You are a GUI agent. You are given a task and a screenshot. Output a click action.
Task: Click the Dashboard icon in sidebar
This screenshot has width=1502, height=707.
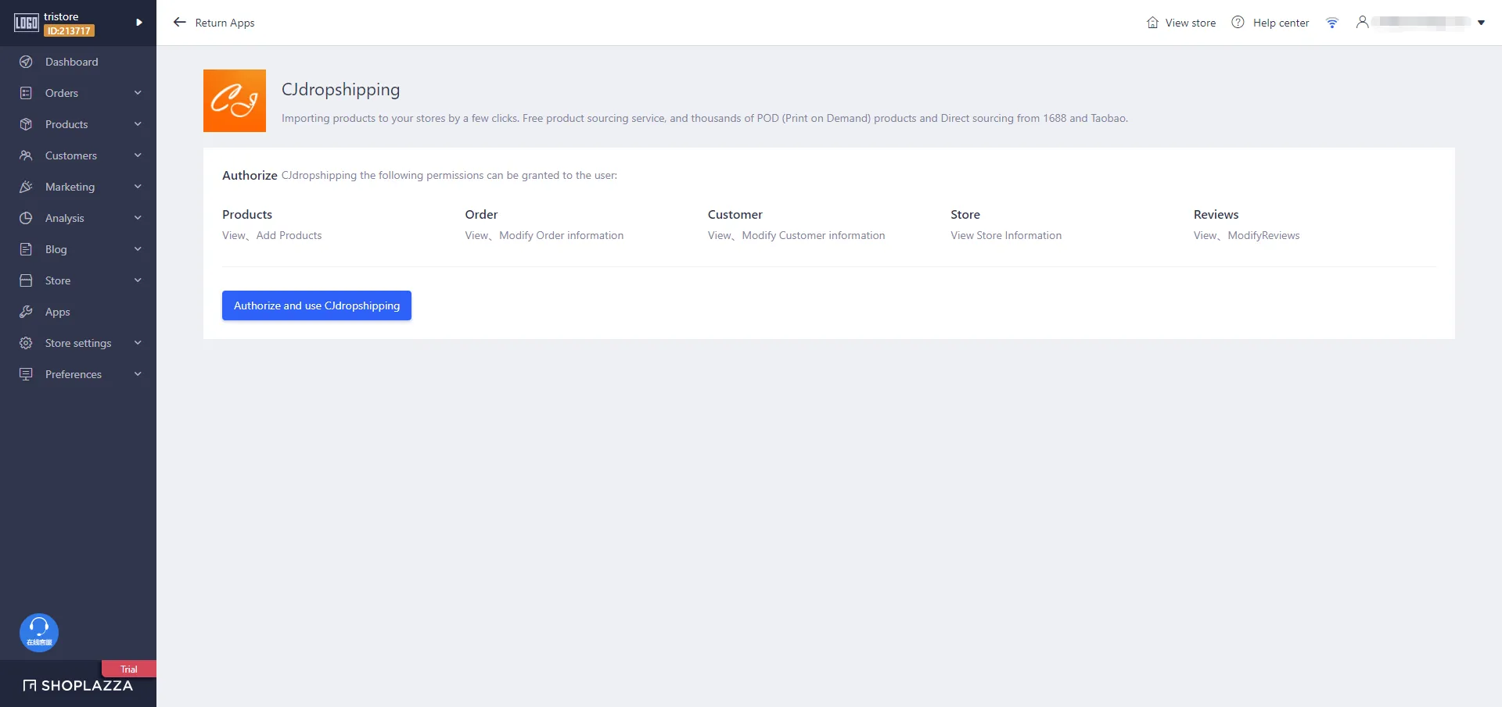(x=26, y=62)
